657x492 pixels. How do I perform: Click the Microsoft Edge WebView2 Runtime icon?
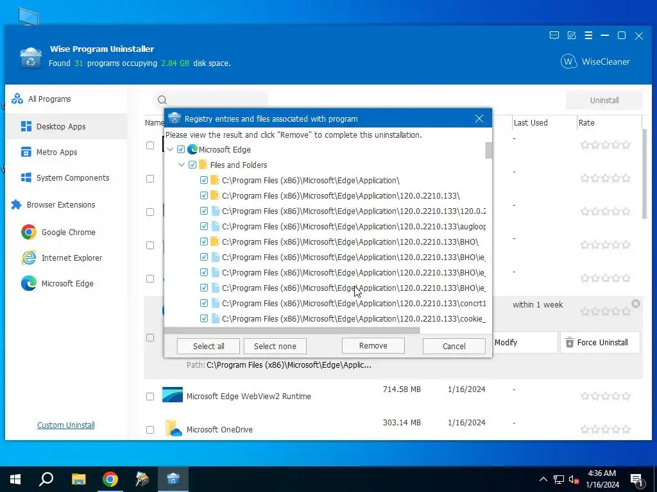(172, 395)
